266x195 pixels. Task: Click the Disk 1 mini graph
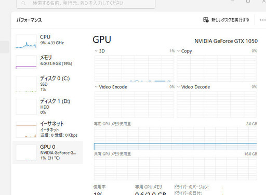click(x=26, y=107)
